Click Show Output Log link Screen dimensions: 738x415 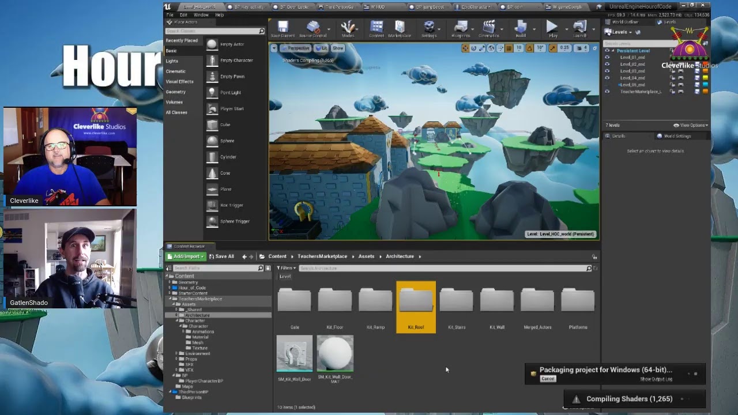pos(656,379)
